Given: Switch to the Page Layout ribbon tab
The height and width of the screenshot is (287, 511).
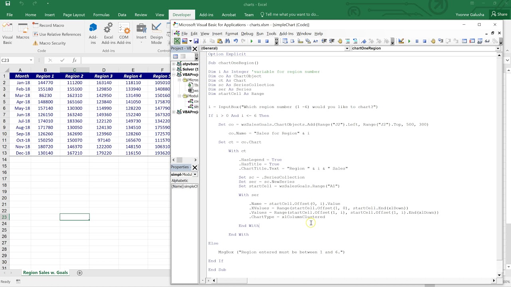Looking at the screenshot, I should tap(74, 15).
